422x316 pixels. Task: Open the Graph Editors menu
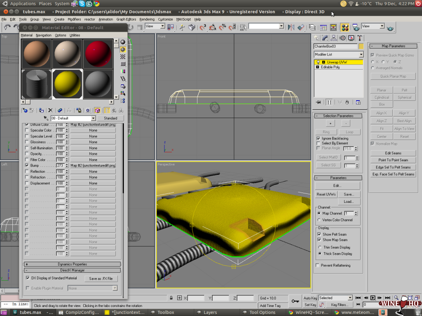126,19
